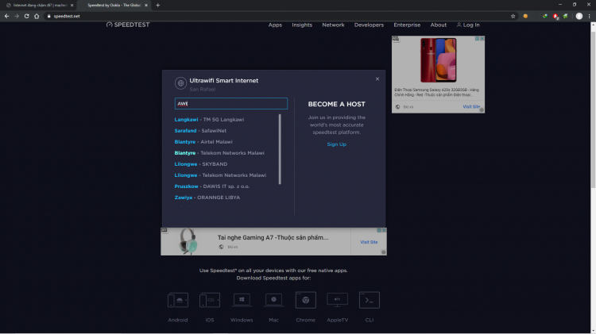The height and width of the screenshot is (334, 596).
Task: Open the Android app download icon
Action: point(178,300)
